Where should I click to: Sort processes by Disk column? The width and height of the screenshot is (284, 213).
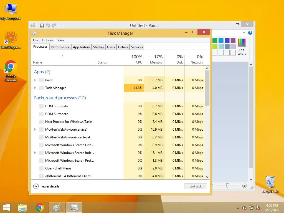(175, 60)
